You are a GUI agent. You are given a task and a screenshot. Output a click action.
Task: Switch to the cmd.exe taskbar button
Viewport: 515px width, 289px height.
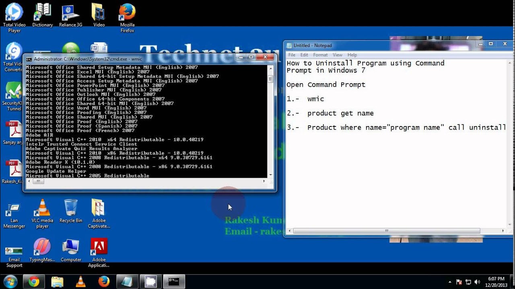[x=174, y=282]
